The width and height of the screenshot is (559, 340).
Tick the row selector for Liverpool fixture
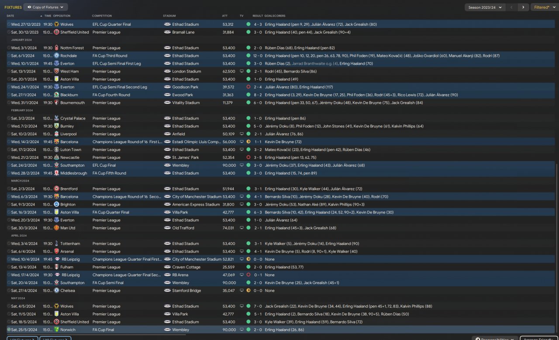[x=9, y=134]
